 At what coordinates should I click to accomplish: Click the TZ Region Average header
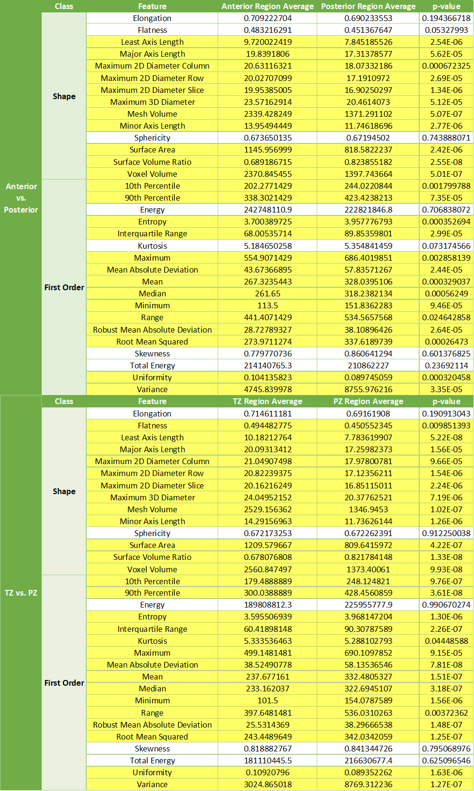[x=268, y=401]
